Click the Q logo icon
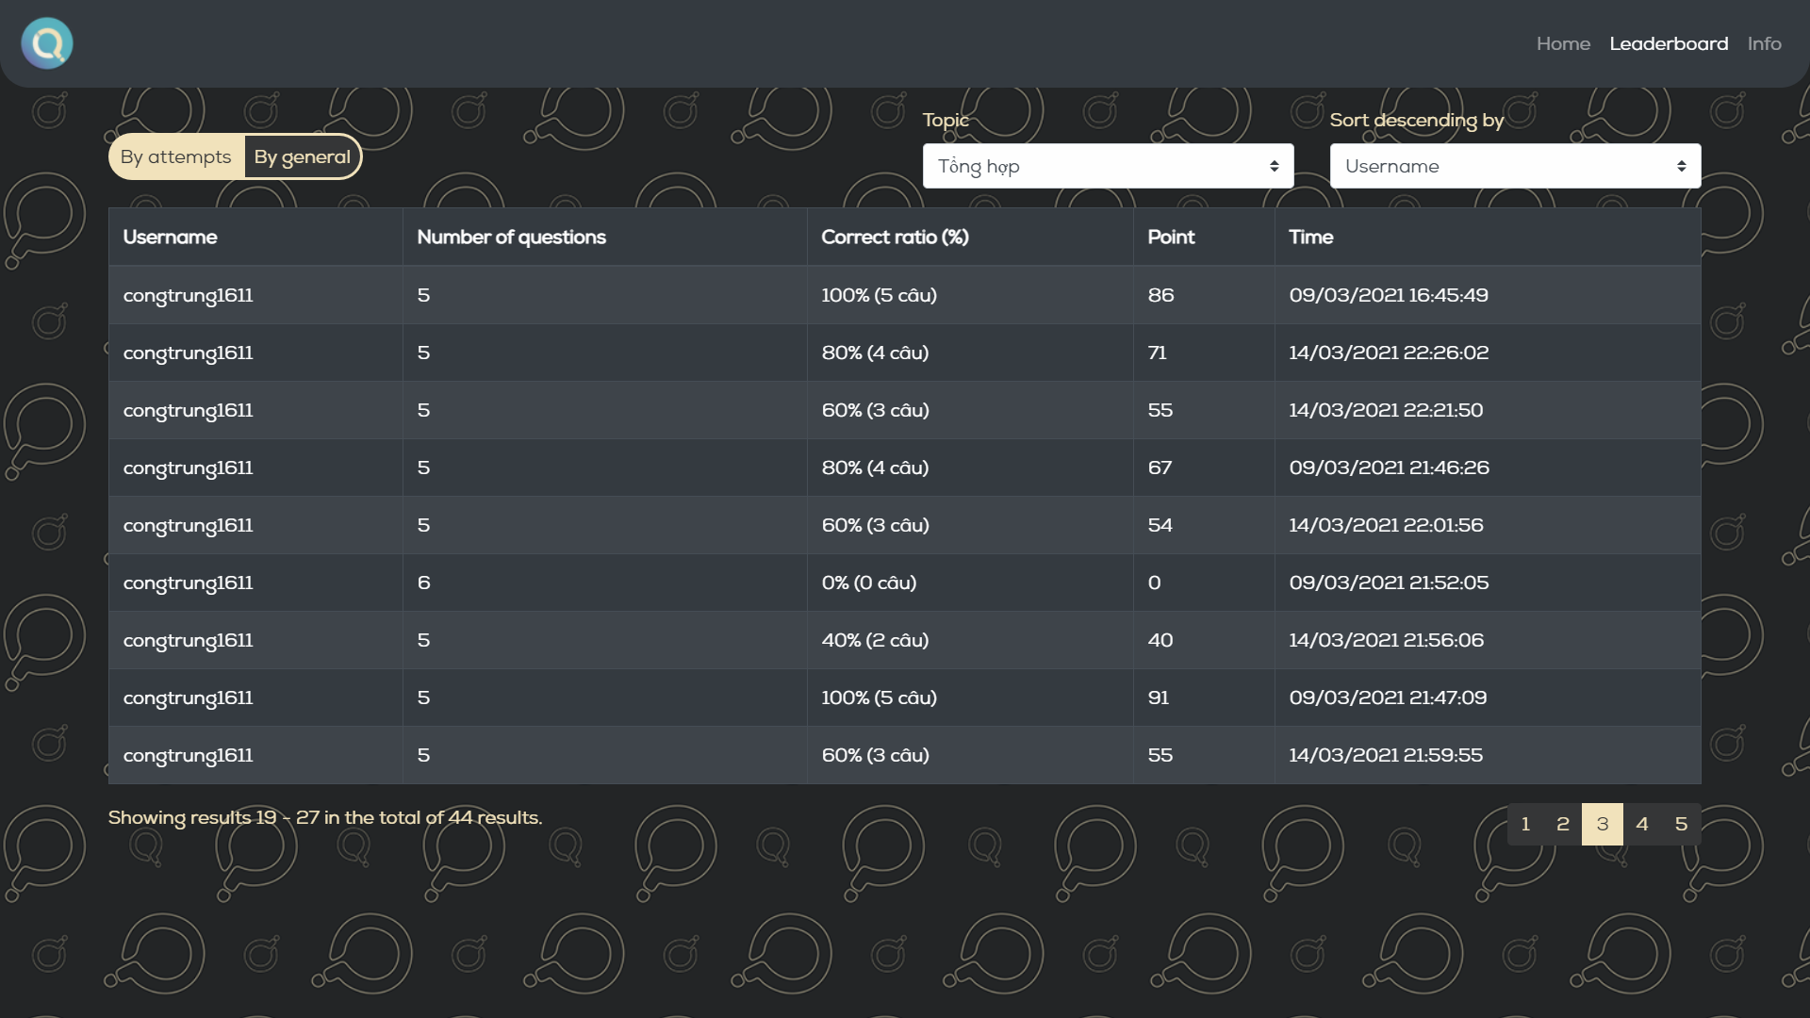This screenshot has width=1810, height=1018. [x=47, y=43]
